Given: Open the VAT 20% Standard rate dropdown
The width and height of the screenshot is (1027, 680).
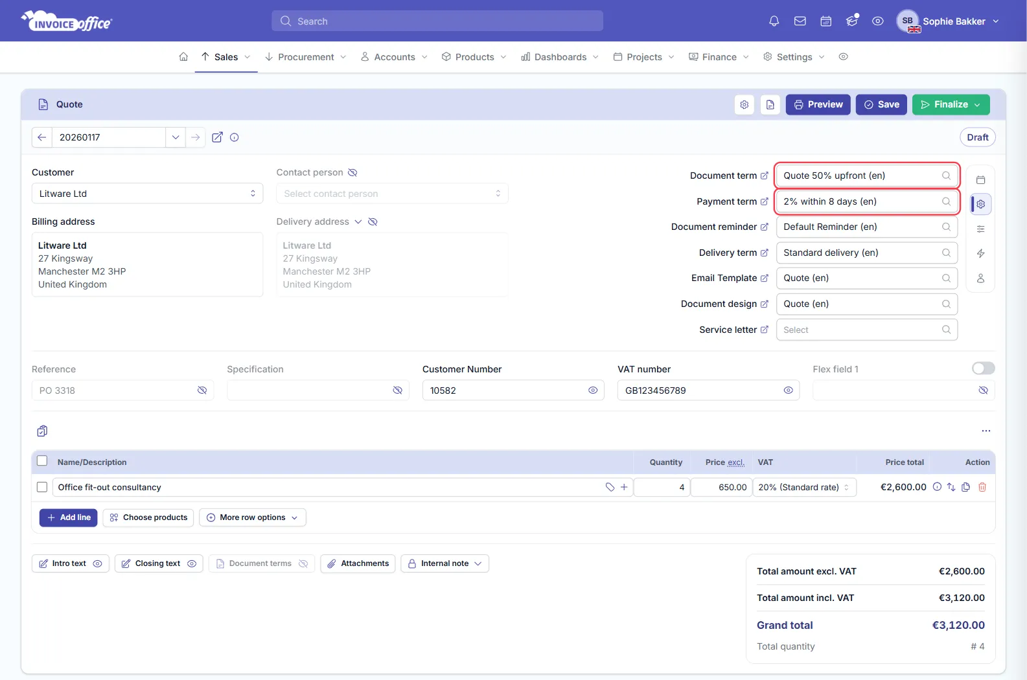Looking at the screenshot, I should pyautogui.click(x=805, y=487).
